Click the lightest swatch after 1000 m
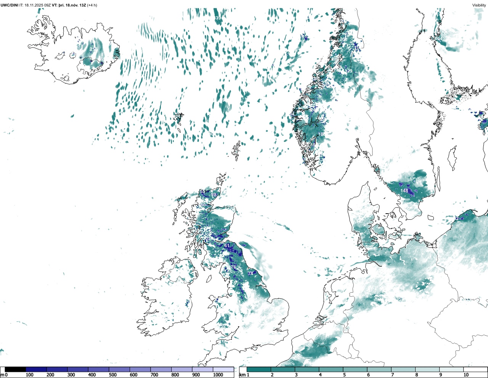The width and height of the screenshot is (488, 378). tap(223, 369)
